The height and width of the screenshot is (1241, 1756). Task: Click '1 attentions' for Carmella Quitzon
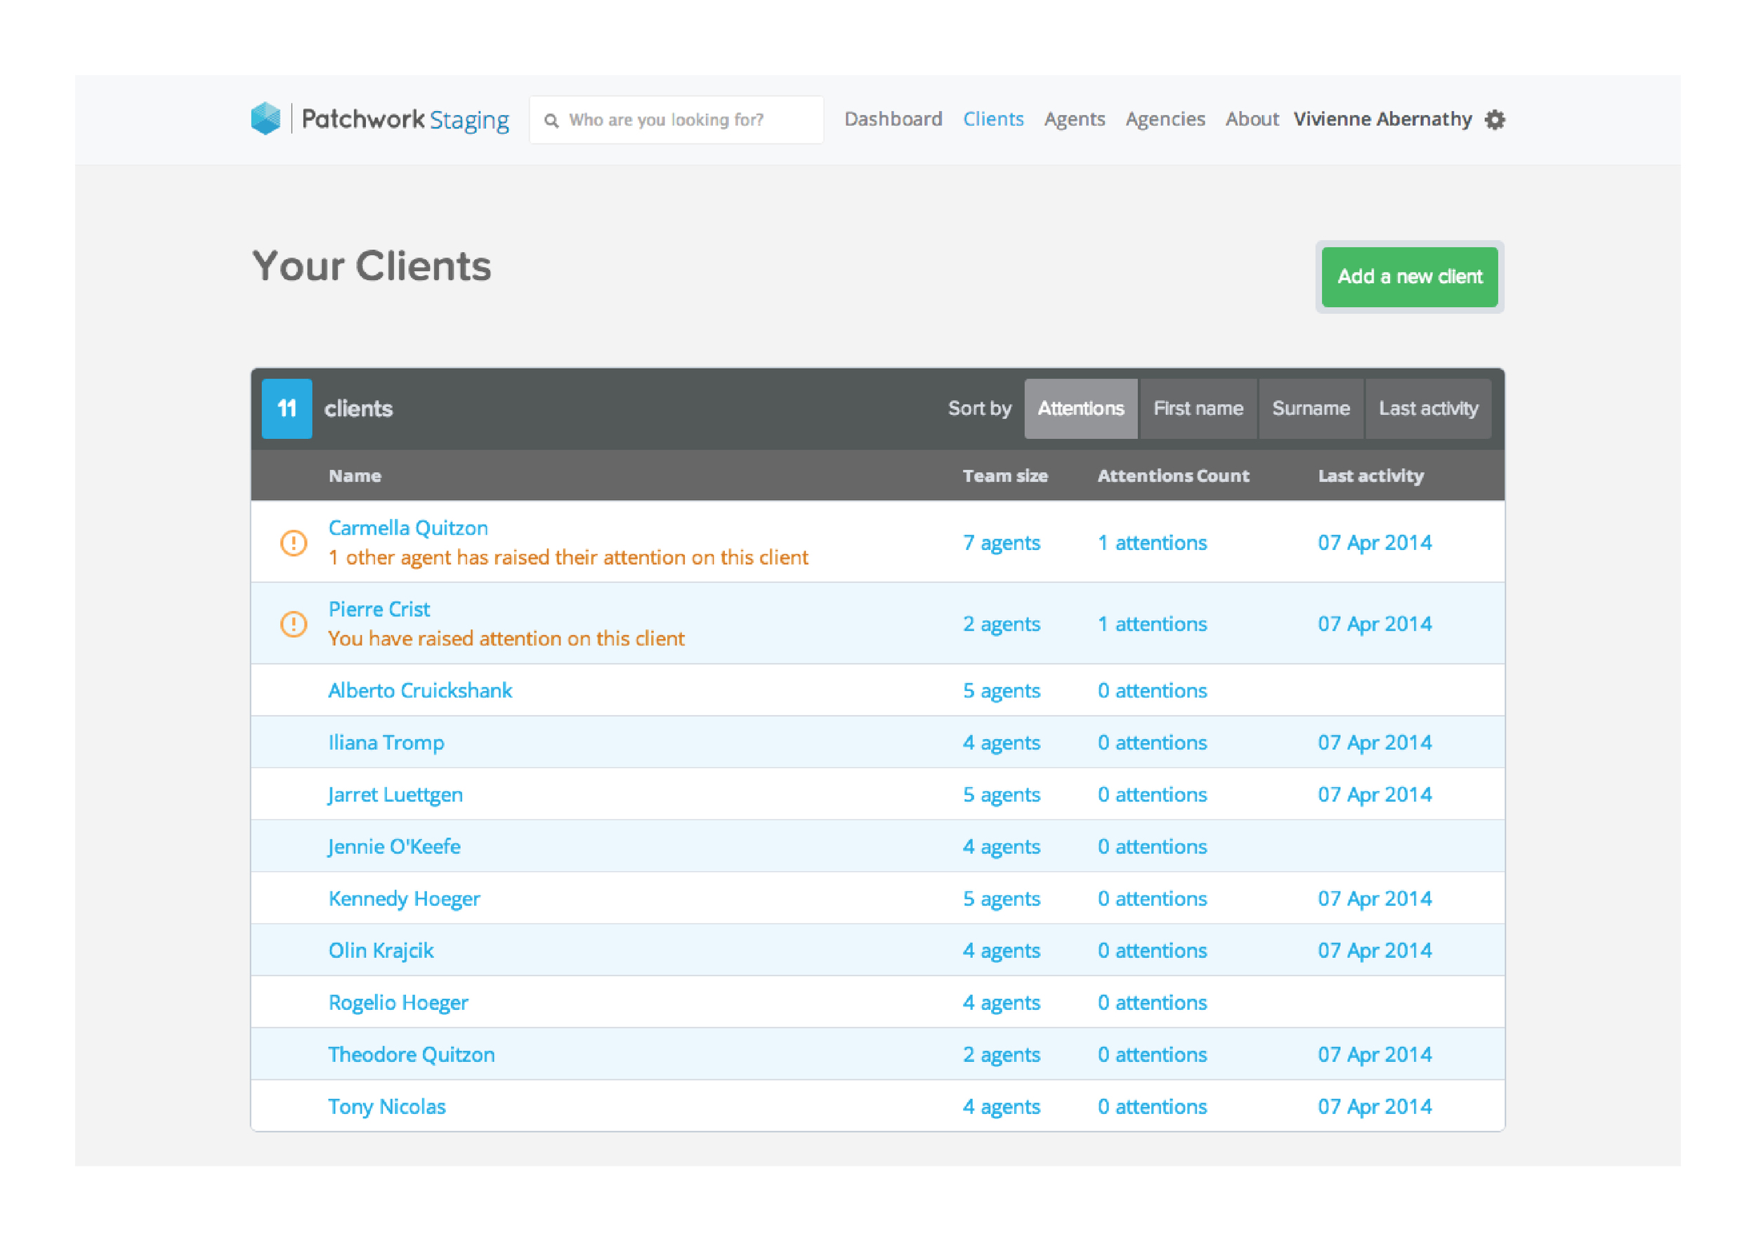1152,542
